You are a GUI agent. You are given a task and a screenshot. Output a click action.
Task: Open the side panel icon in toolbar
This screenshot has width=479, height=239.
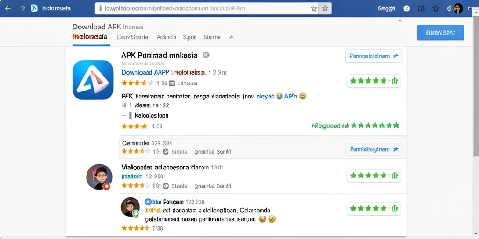tap(421, 8)
